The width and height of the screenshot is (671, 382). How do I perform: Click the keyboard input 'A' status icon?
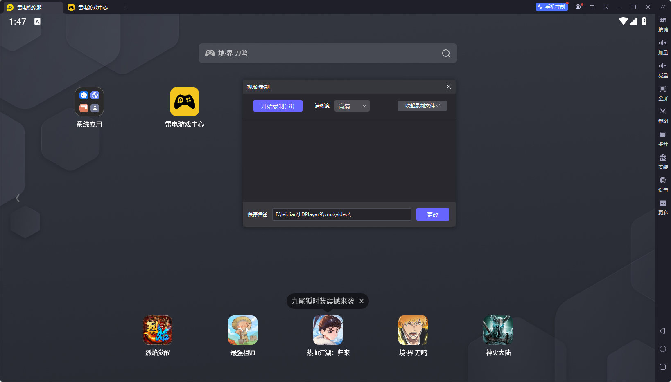[x=37, y=21]
